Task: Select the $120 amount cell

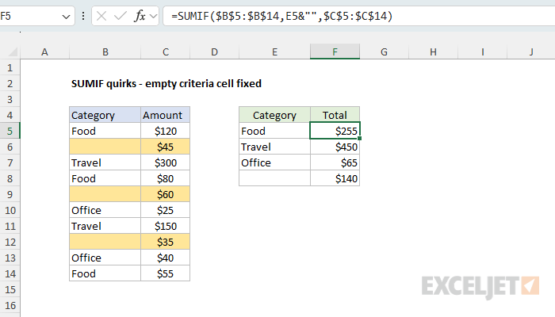Action: (x=165, y=131)
